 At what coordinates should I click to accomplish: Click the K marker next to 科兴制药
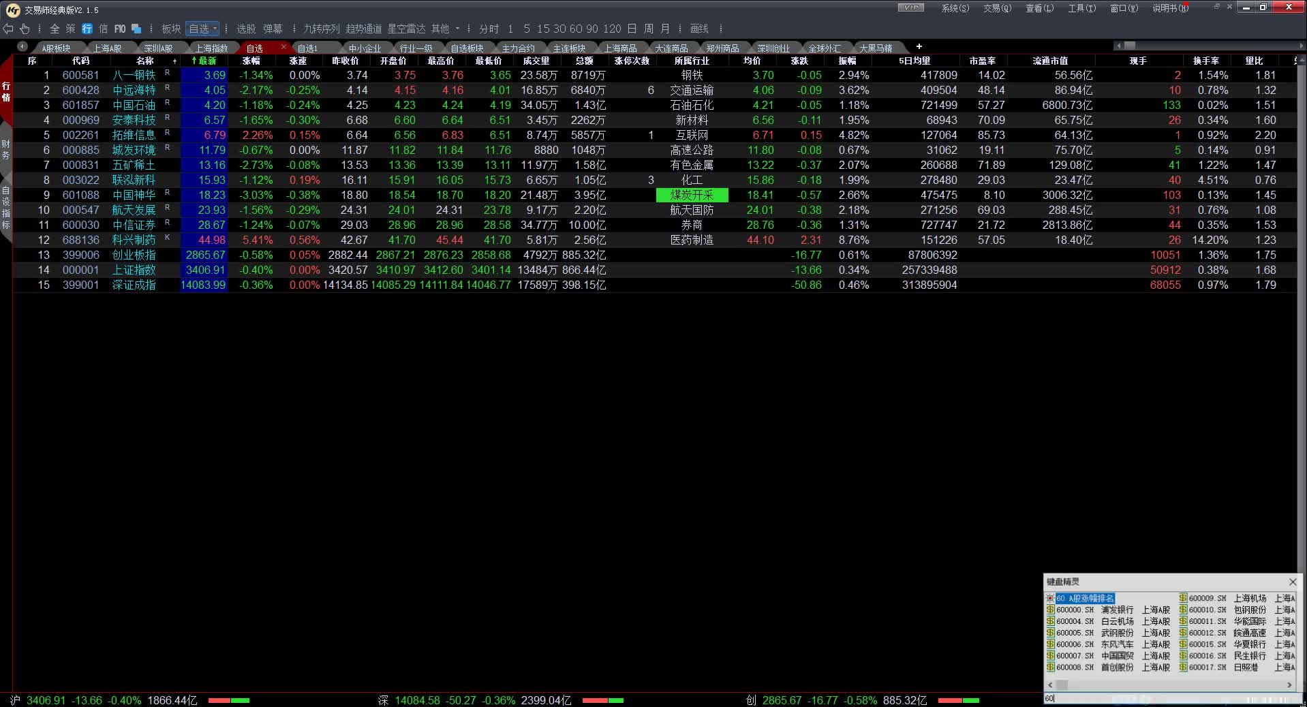167,237
